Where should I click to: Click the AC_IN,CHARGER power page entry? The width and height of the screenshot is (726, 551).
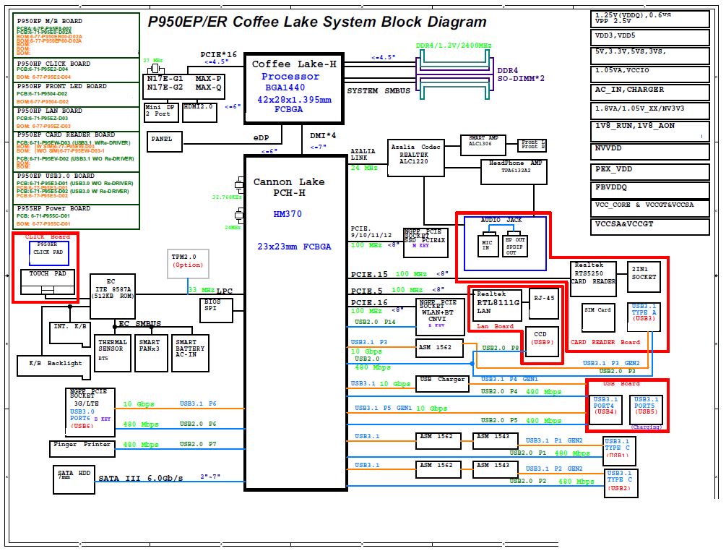pyautogui.click(x=649, y=93)
